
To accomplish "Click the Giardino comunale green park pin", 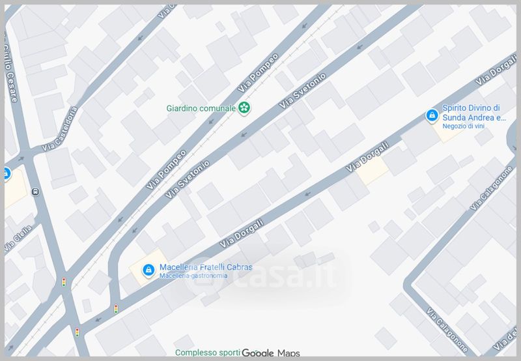I will [x=244, y=108].
